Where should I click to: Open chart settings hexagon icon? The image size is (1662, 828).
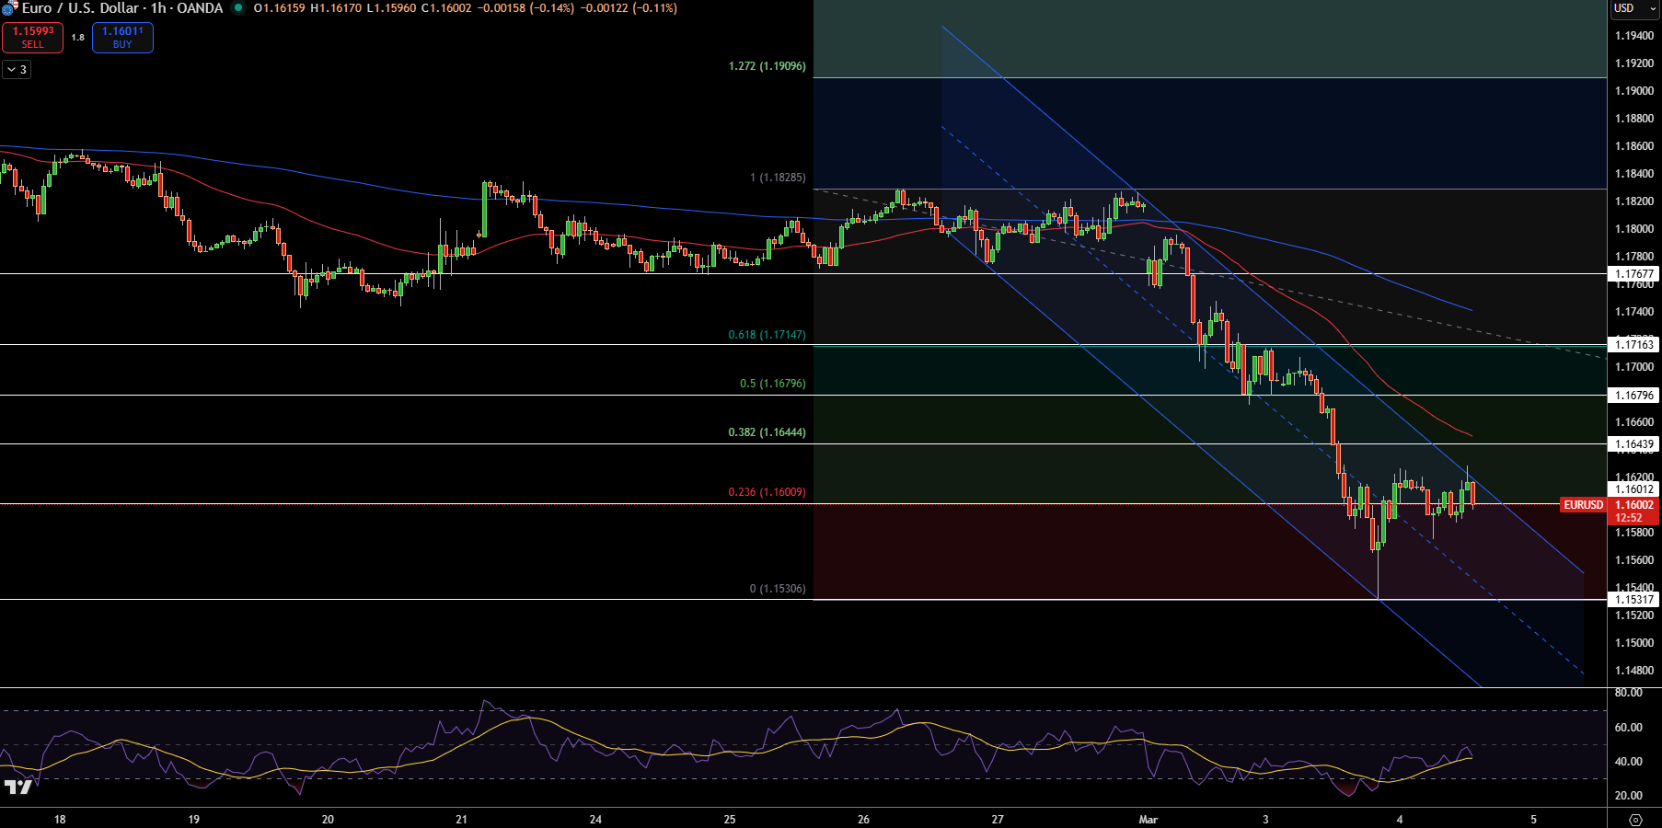click(1635, 820)
